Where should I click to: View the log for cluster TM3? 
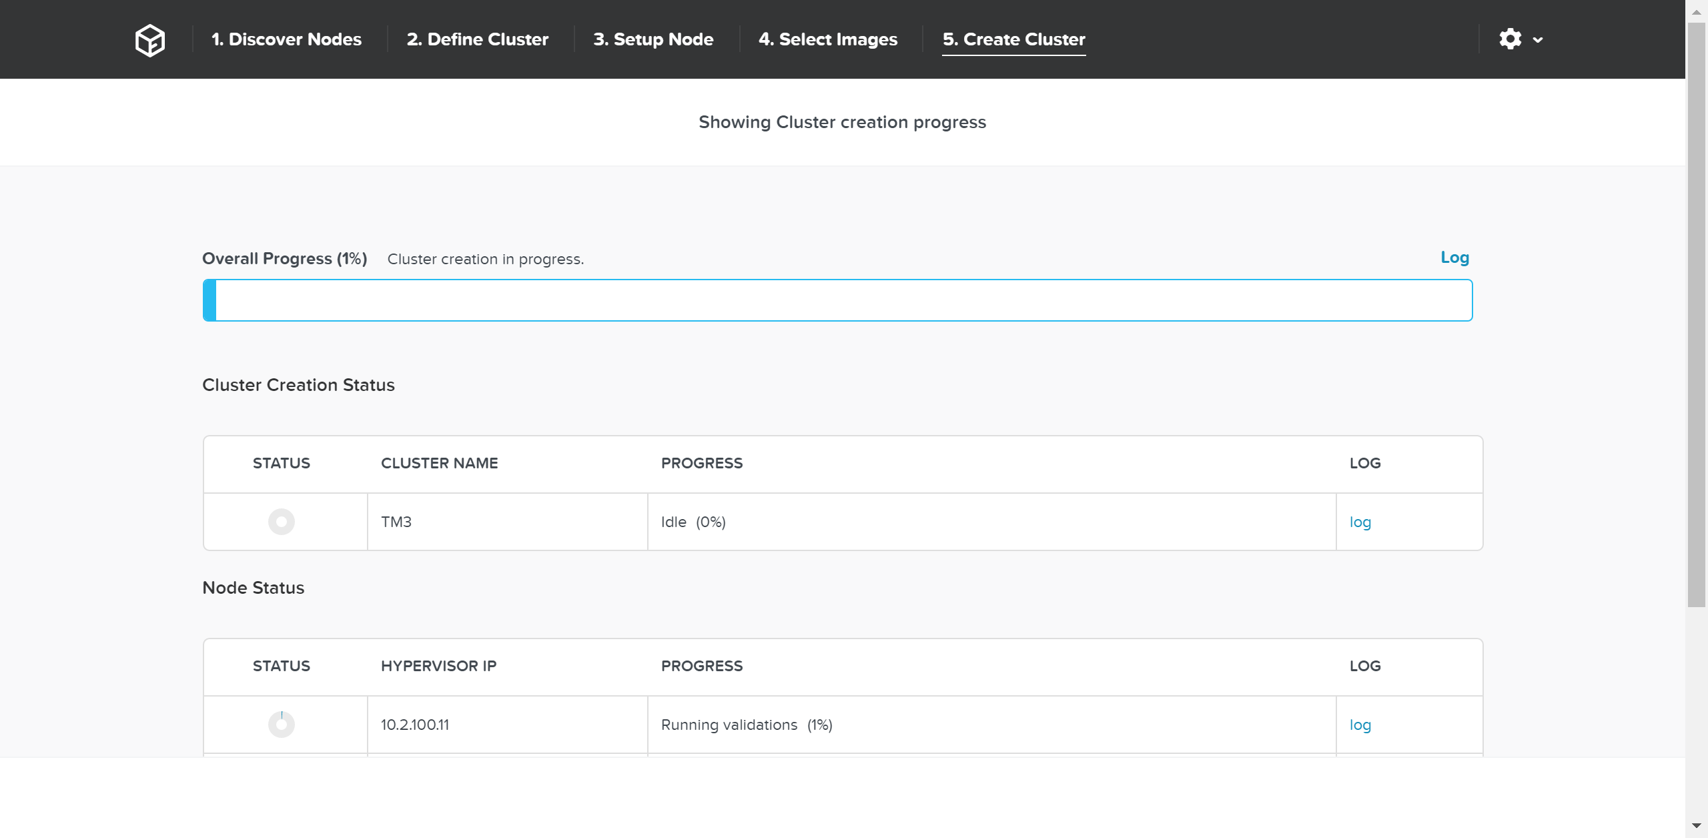point(1360,522)
